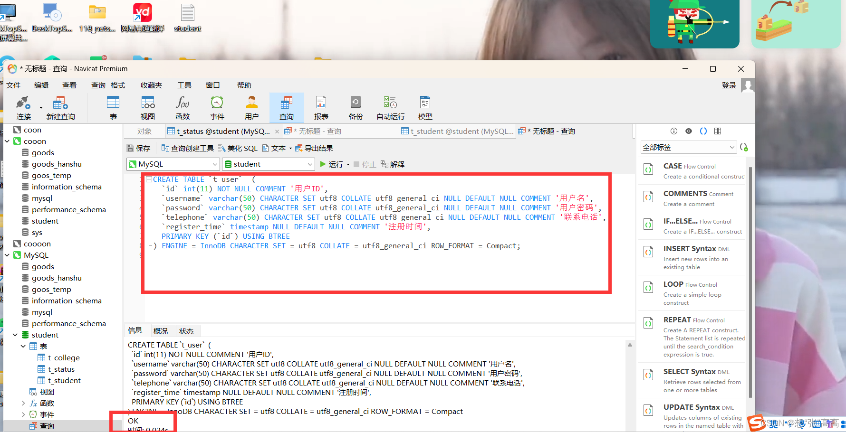The image size is (846, 432).
Task: Click the 美化 SQL beautify button
Action: point(238,149)
